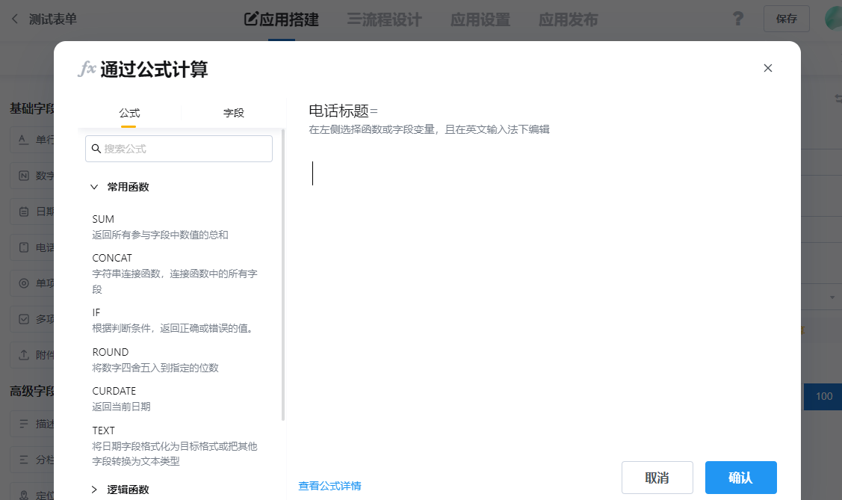Expand the 逻辑函数 function group
Screen dimensions: 842x500
coord(93,490)
